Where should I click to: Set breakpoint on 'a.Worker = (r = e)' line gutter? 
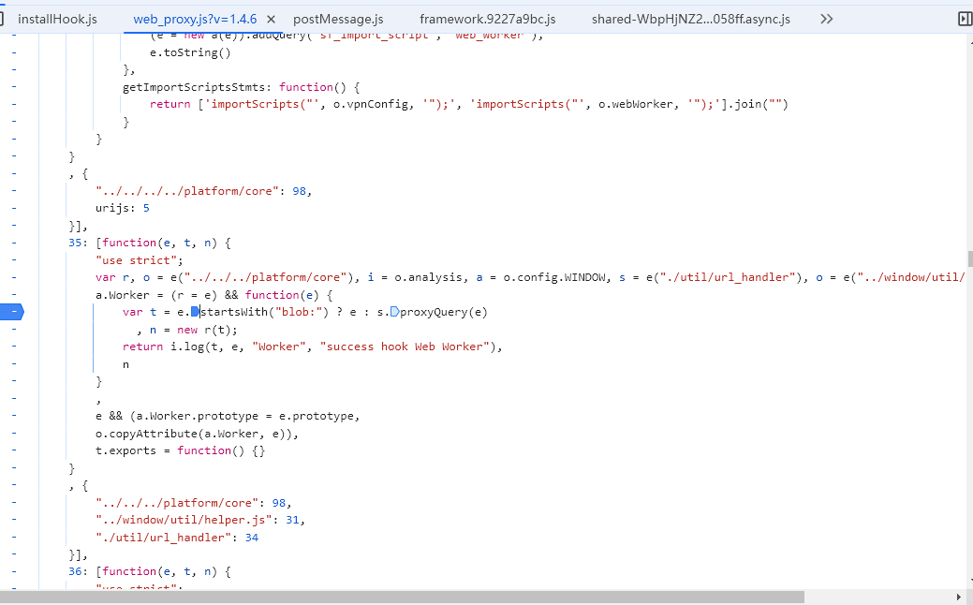coord(13,294)
